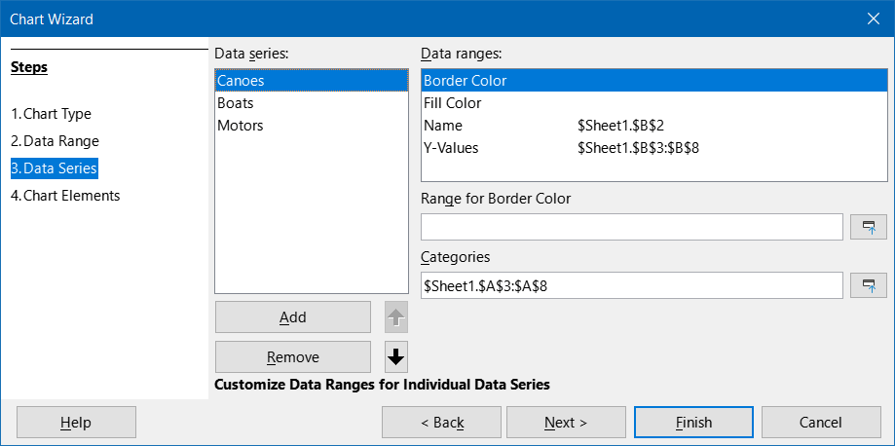The image size is (895, 446).
Task: Focus the Range for Border Color field
Action: coord(632,227)
